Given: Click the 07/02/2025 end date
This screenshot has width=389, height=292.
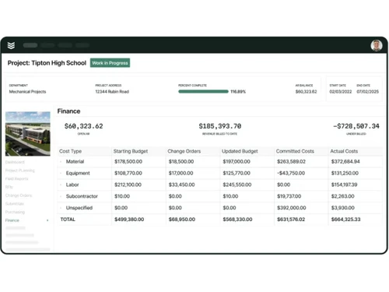Looking at the screenshot, I should (x=367, y=92).
